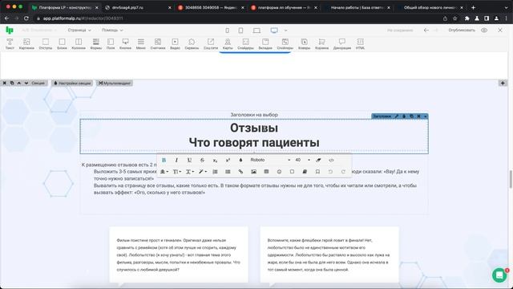Open the Страница menu
This screenshot has width=513, height=289.
click(79, 31)
